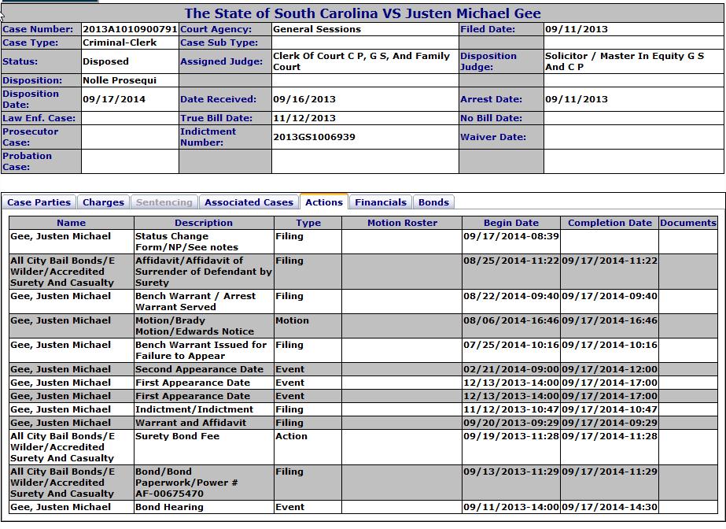Click begin date 08/25/2014-11:22
Image resolution: width=726 pixels, height=529 pixels.
pyautogui.click(x=510, y=261)
